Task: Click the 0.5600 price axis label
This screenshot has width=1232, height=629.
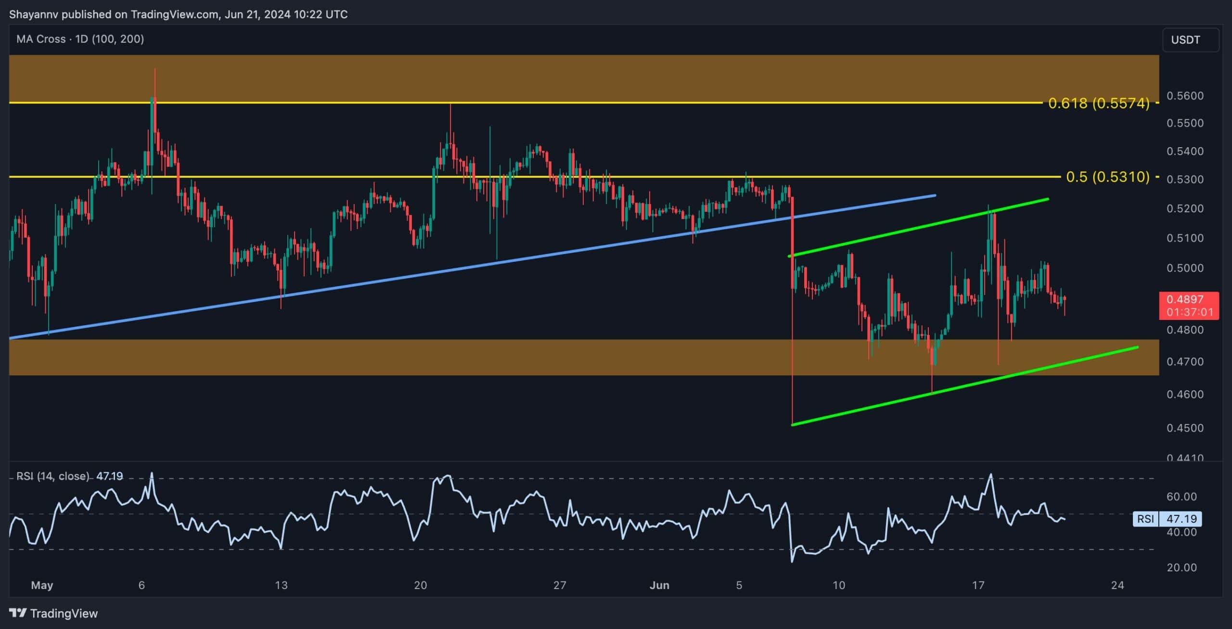Action: (1185, 95)
